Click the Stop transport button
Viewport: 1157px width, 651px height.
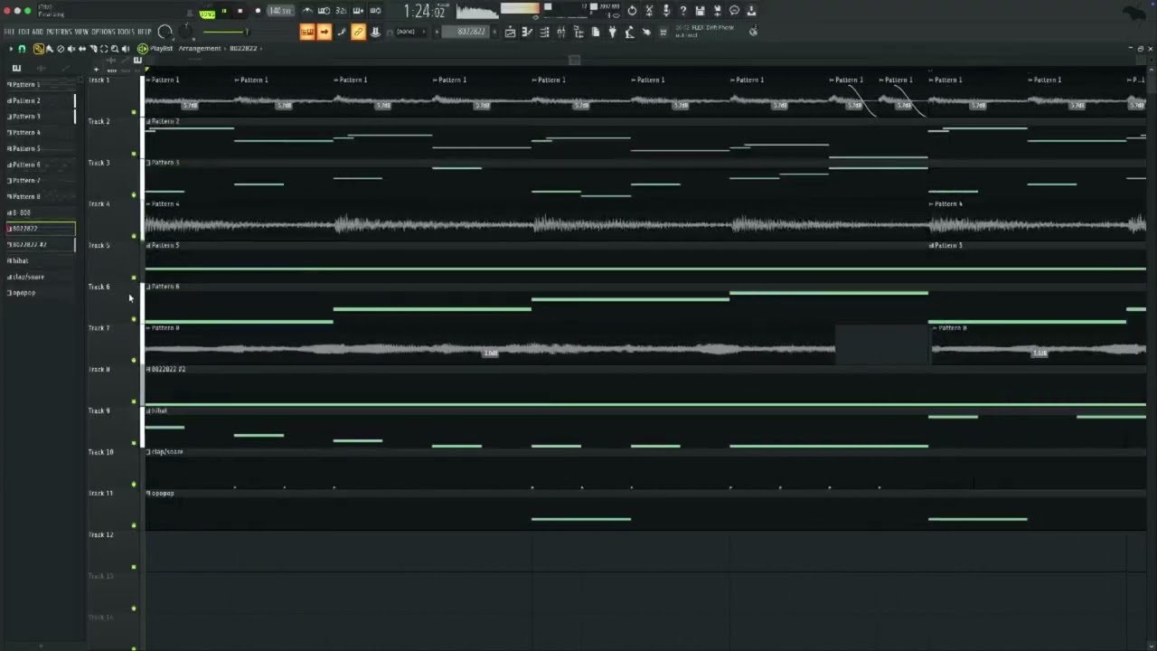240,10
